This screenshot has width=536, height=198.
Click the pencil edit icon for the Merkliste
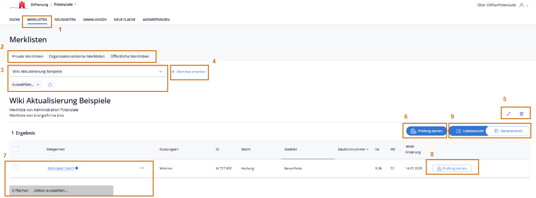click(508, 113)
